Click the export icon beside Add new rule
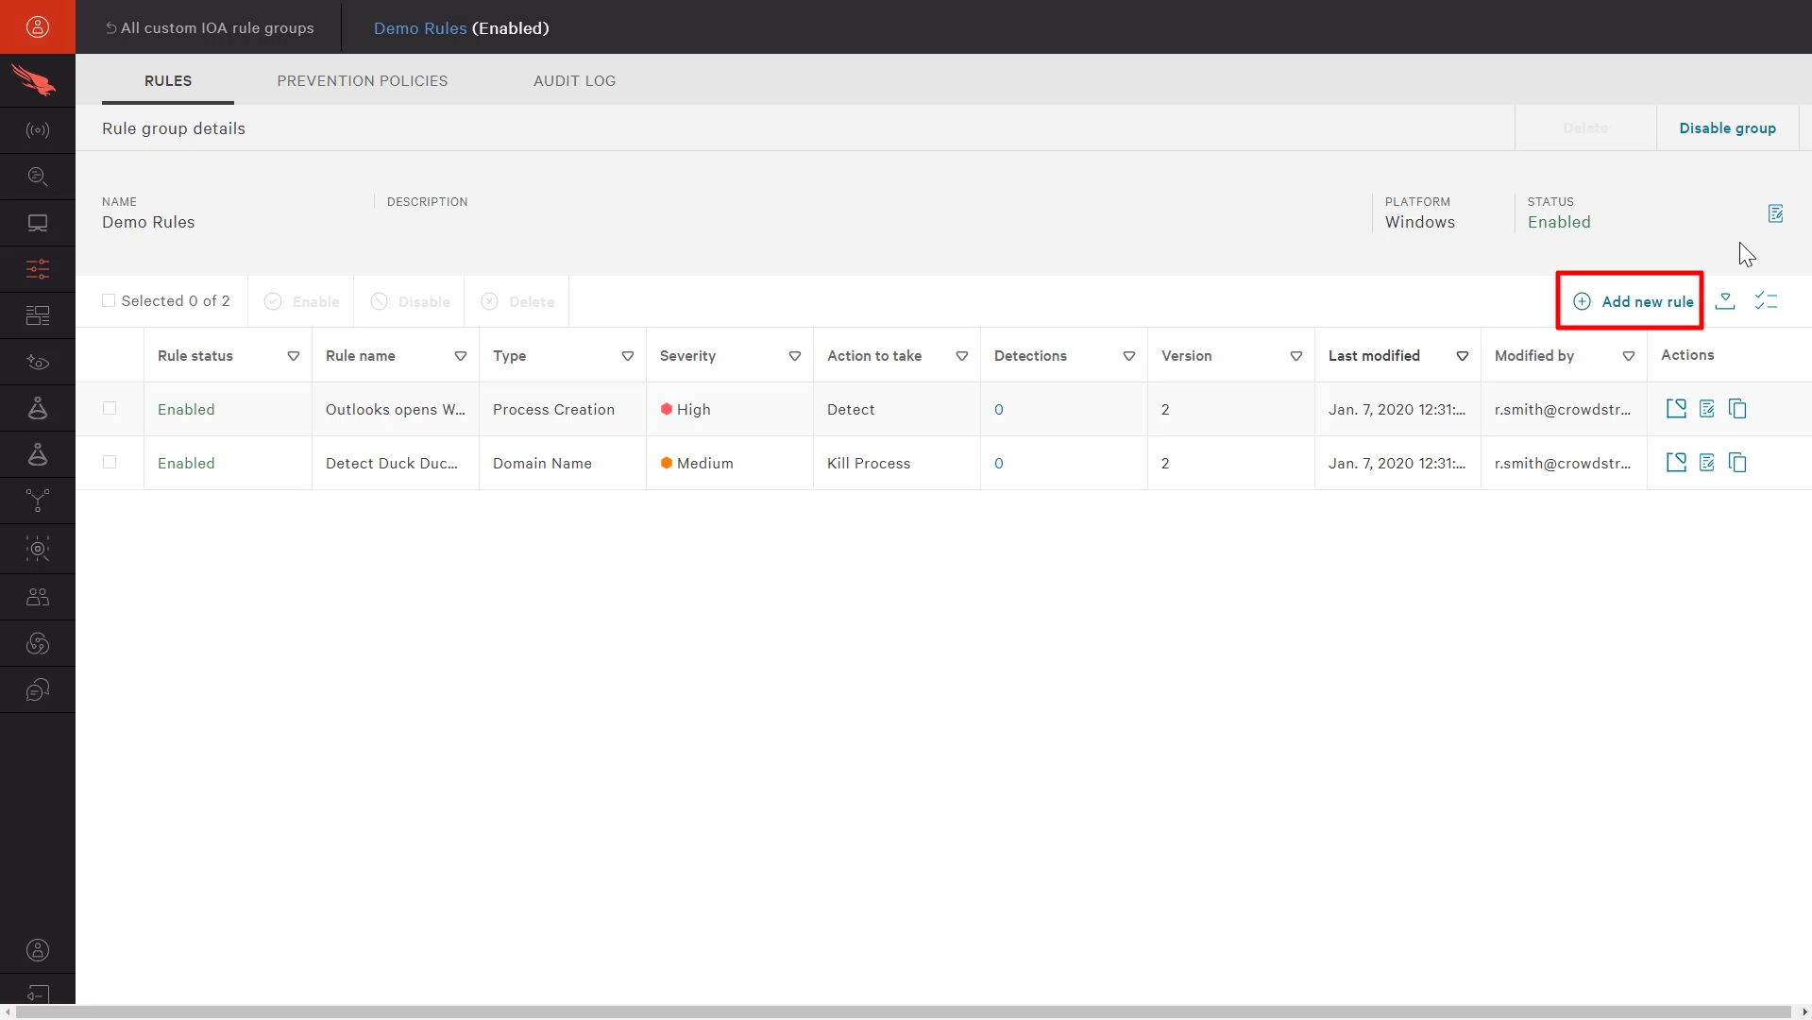The width and height of the screenshot is (1812, 1020). coord(1725,301)
